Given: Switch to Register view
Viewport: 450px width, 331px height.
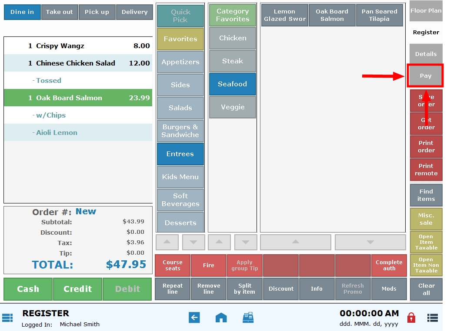Looking at the screenshot, I should click(426, 33).
